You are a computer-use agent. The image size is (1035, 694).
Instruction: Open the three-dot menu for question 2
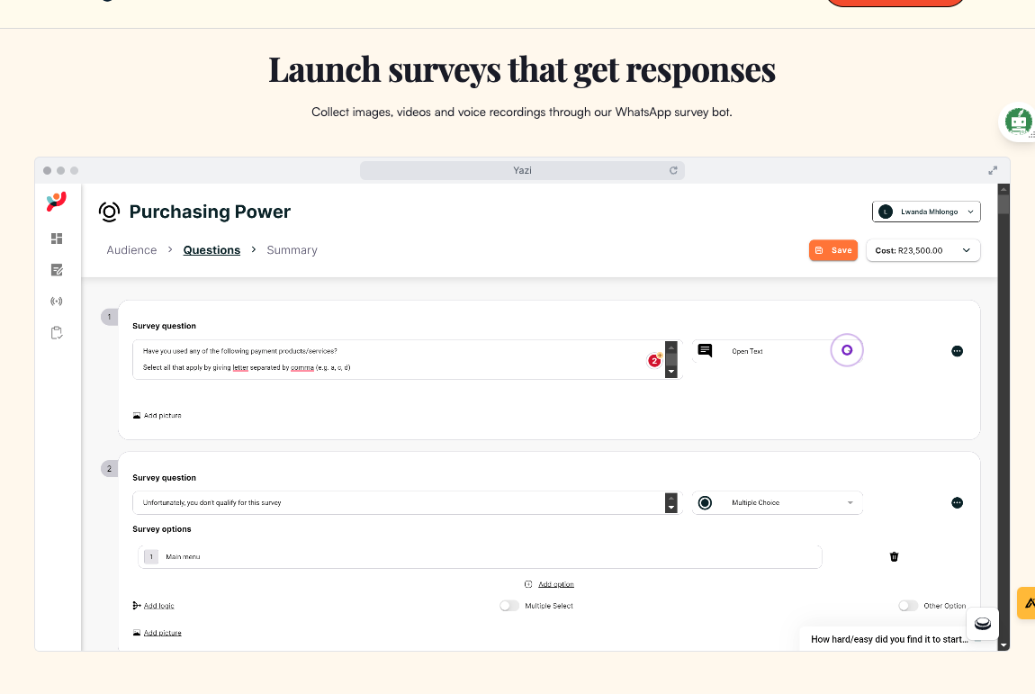(957, 503)
